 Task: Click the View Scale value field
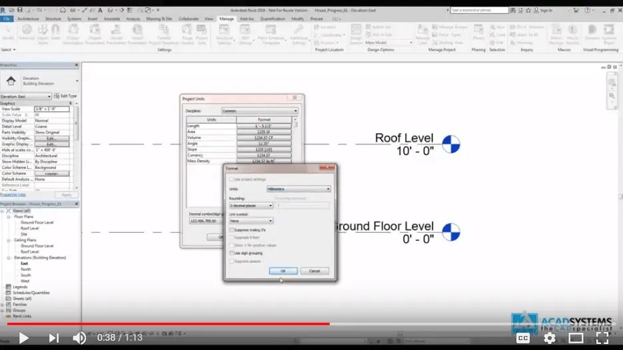pos(52,108)
